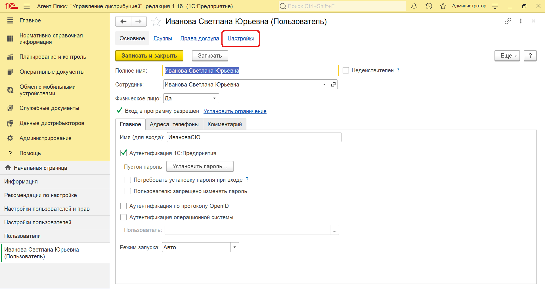Toggle Аутентификация 1С:Предприятия checkbox

click(123, 153)
